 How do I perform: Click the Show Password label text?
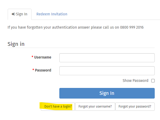point(135,81)
